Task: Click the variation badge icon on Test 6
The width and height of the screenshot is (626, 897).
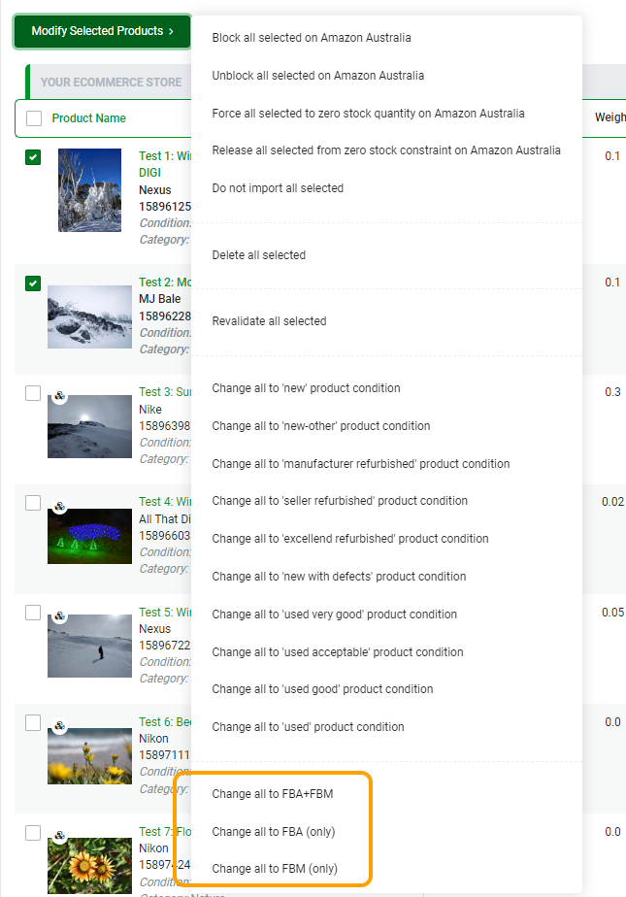Action: coord(60,726)
